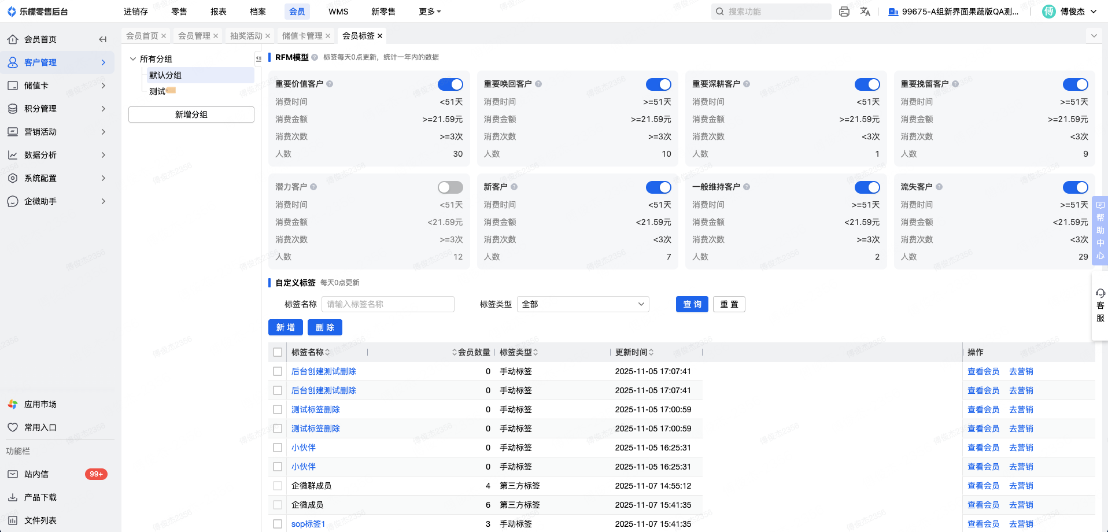1108x532 pixels.
Task: Open the 报表 top menu
Action: click(219, 12)
